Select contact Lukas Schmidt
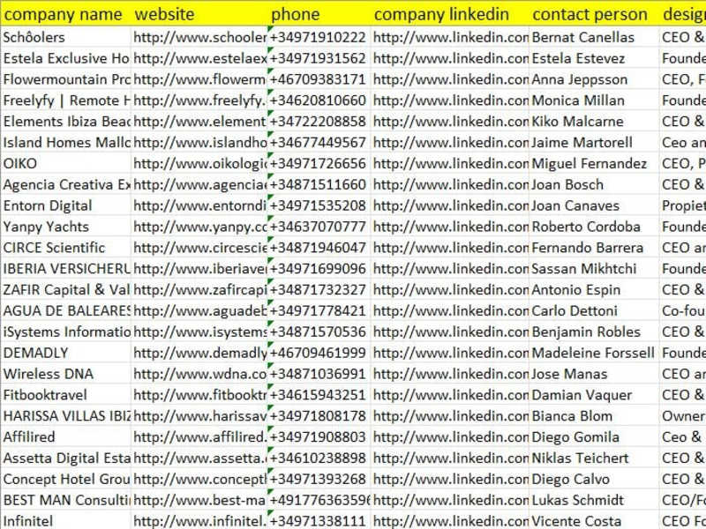The image size is (706, 529). click(594, 500)
